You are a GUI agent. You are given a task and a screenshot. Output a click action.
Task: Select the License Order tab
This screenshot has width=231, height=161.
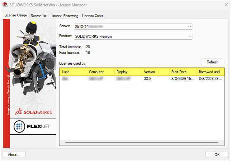(92, 16)
